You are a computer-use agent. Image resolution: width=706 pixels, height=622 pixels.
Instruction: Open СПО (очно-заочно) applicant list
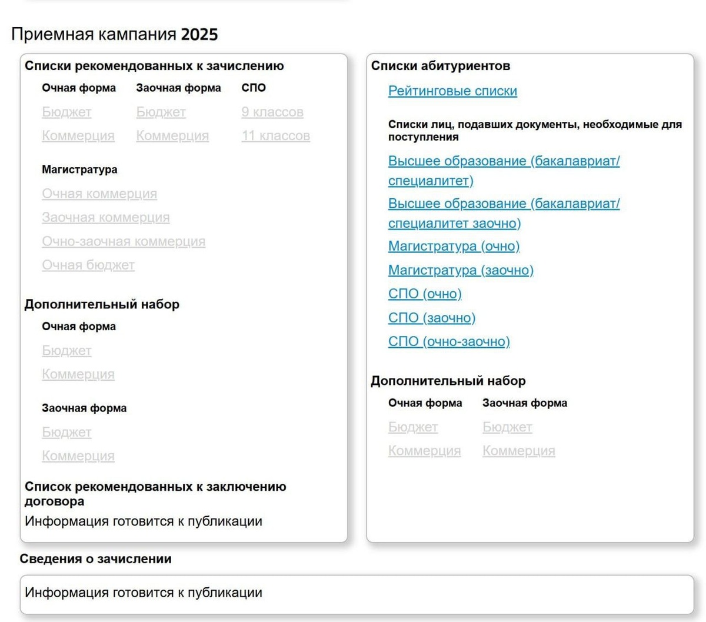coord(449,341)
